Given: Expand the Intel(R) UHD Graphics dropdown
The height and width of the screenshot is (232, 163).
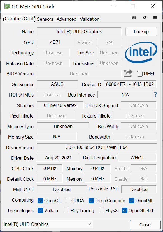Looking at the screenshot, I should [48, 224].
